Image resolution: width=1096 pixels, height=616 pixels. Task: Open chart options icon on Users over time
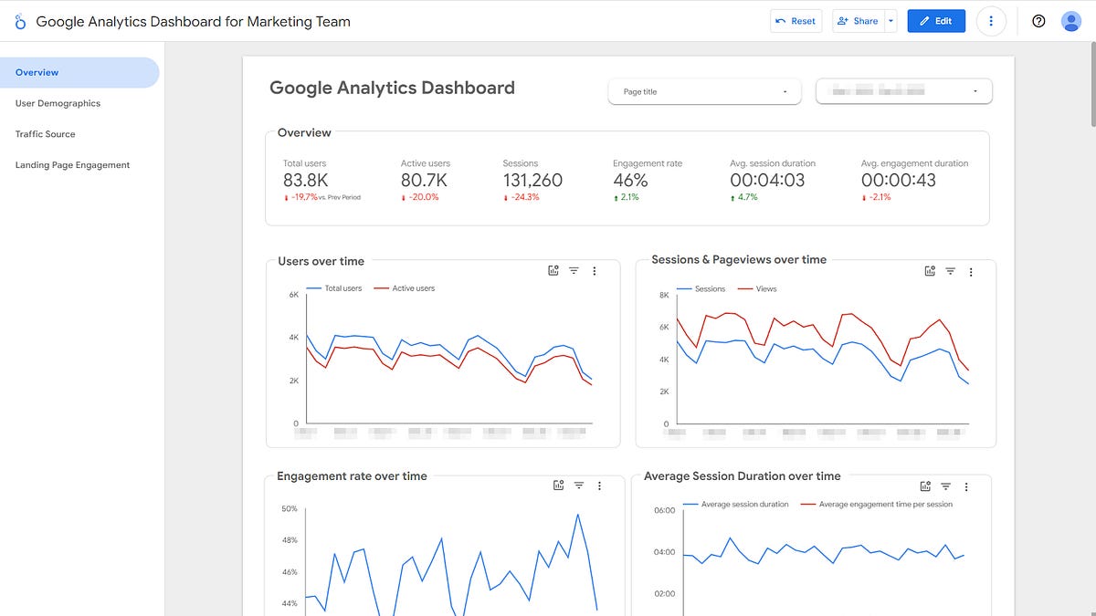tap(553, 270)
